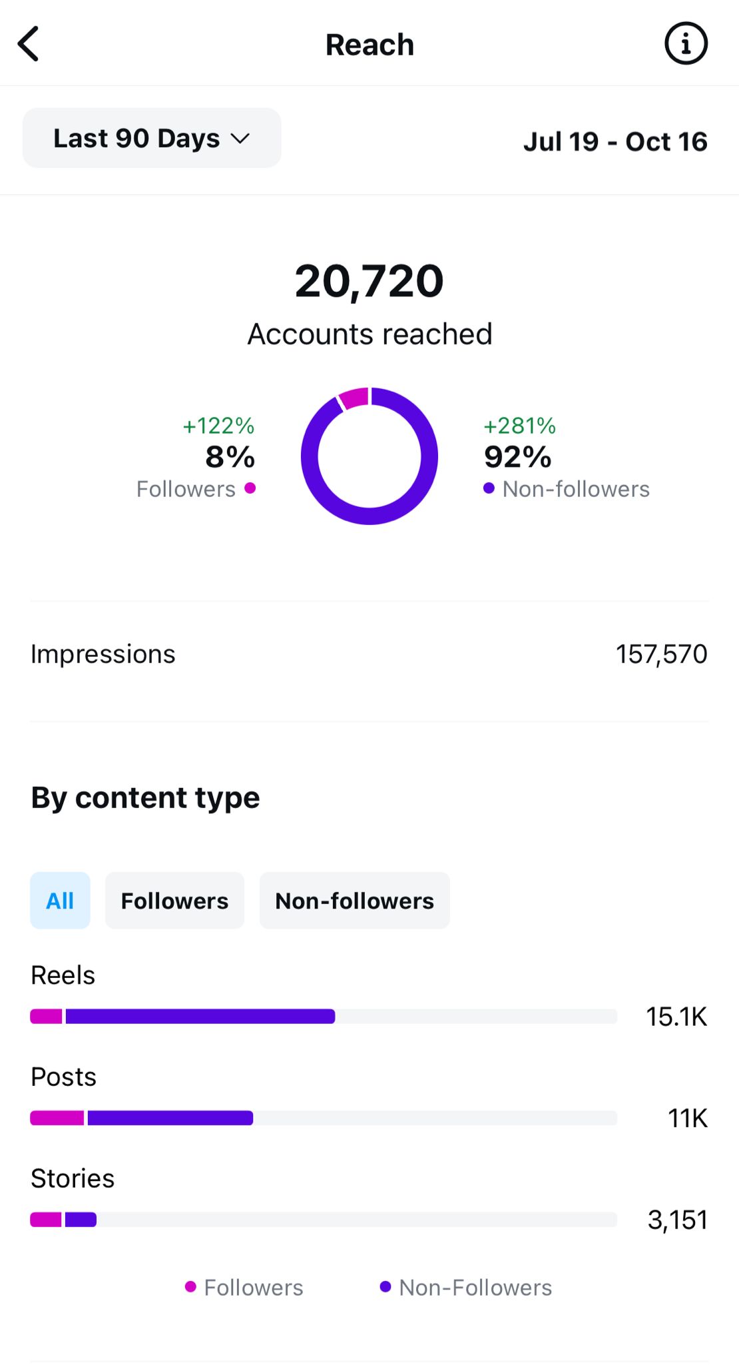
Task: Click the chevron beside Last 90 Days
Action: click(x=240, y=139)
